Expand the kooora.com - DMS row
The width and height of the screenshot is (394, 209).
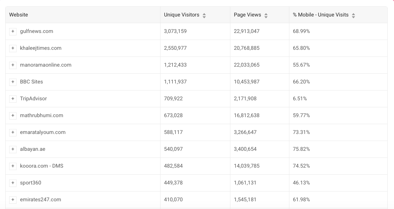[13, 166]
